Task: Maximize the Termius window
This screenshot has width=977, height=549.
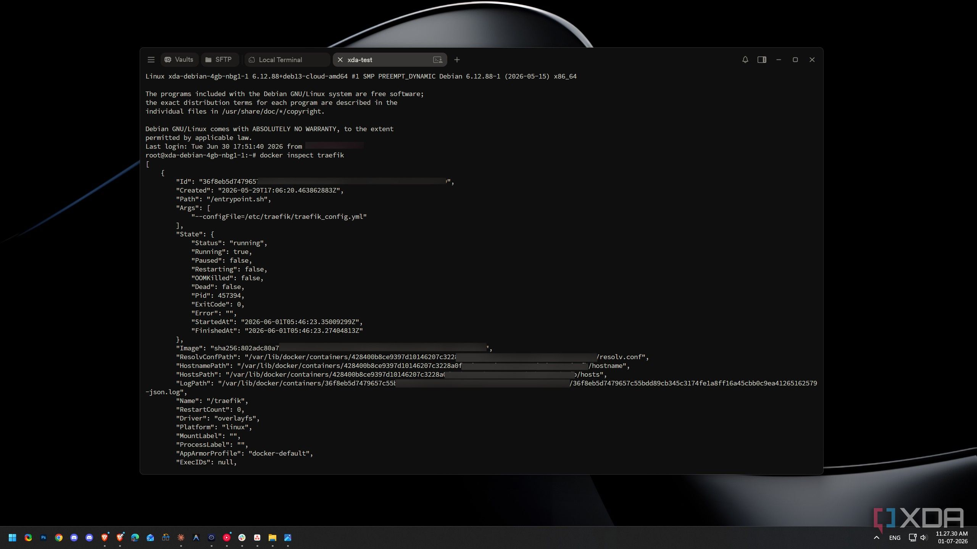Action: click(795, 60)
